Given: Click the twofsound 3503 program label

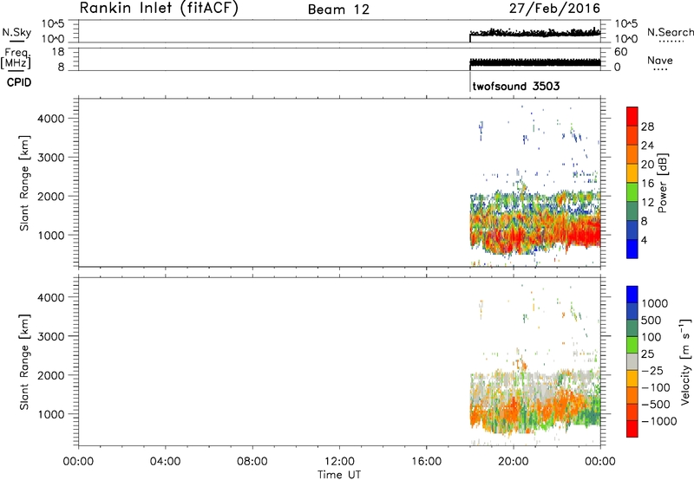Looking at the screenshot, I should 516,86.
